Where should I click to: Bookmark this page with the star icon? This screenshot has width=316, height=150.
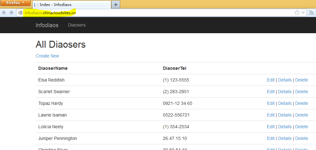click(x=297, y=13)
